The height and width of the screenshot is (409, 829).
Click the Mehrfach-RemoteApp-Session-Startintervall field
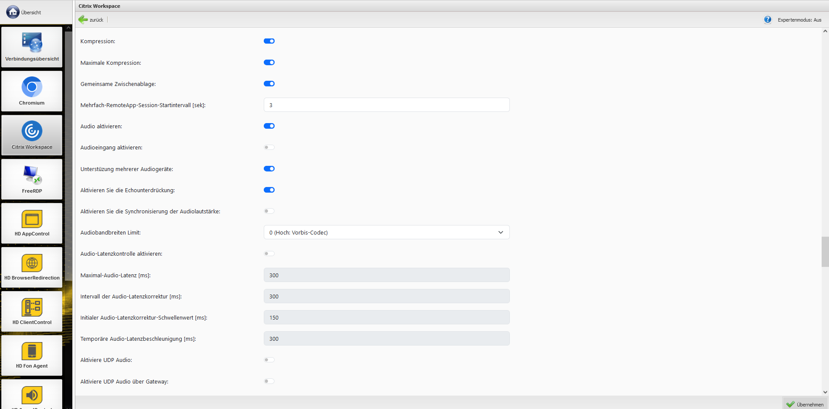pyautogui.click(x=387, y=105)
